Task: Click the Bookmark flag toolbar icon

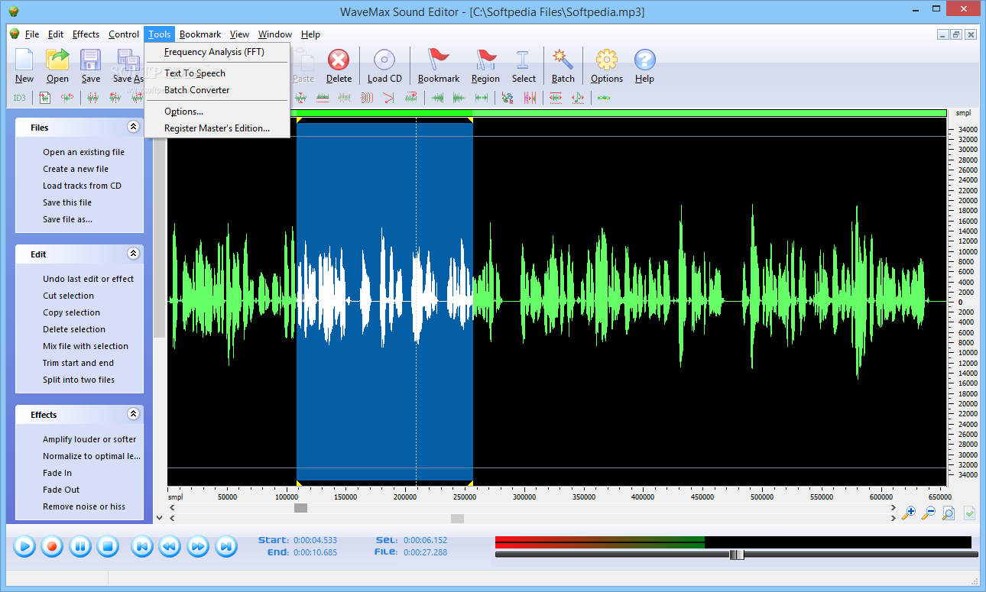Action: pos(439,60)
